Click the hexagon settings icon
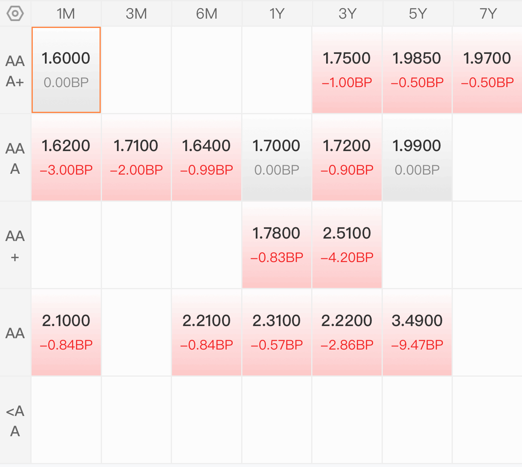The image size is (522, 467). [x=15, y=13]
